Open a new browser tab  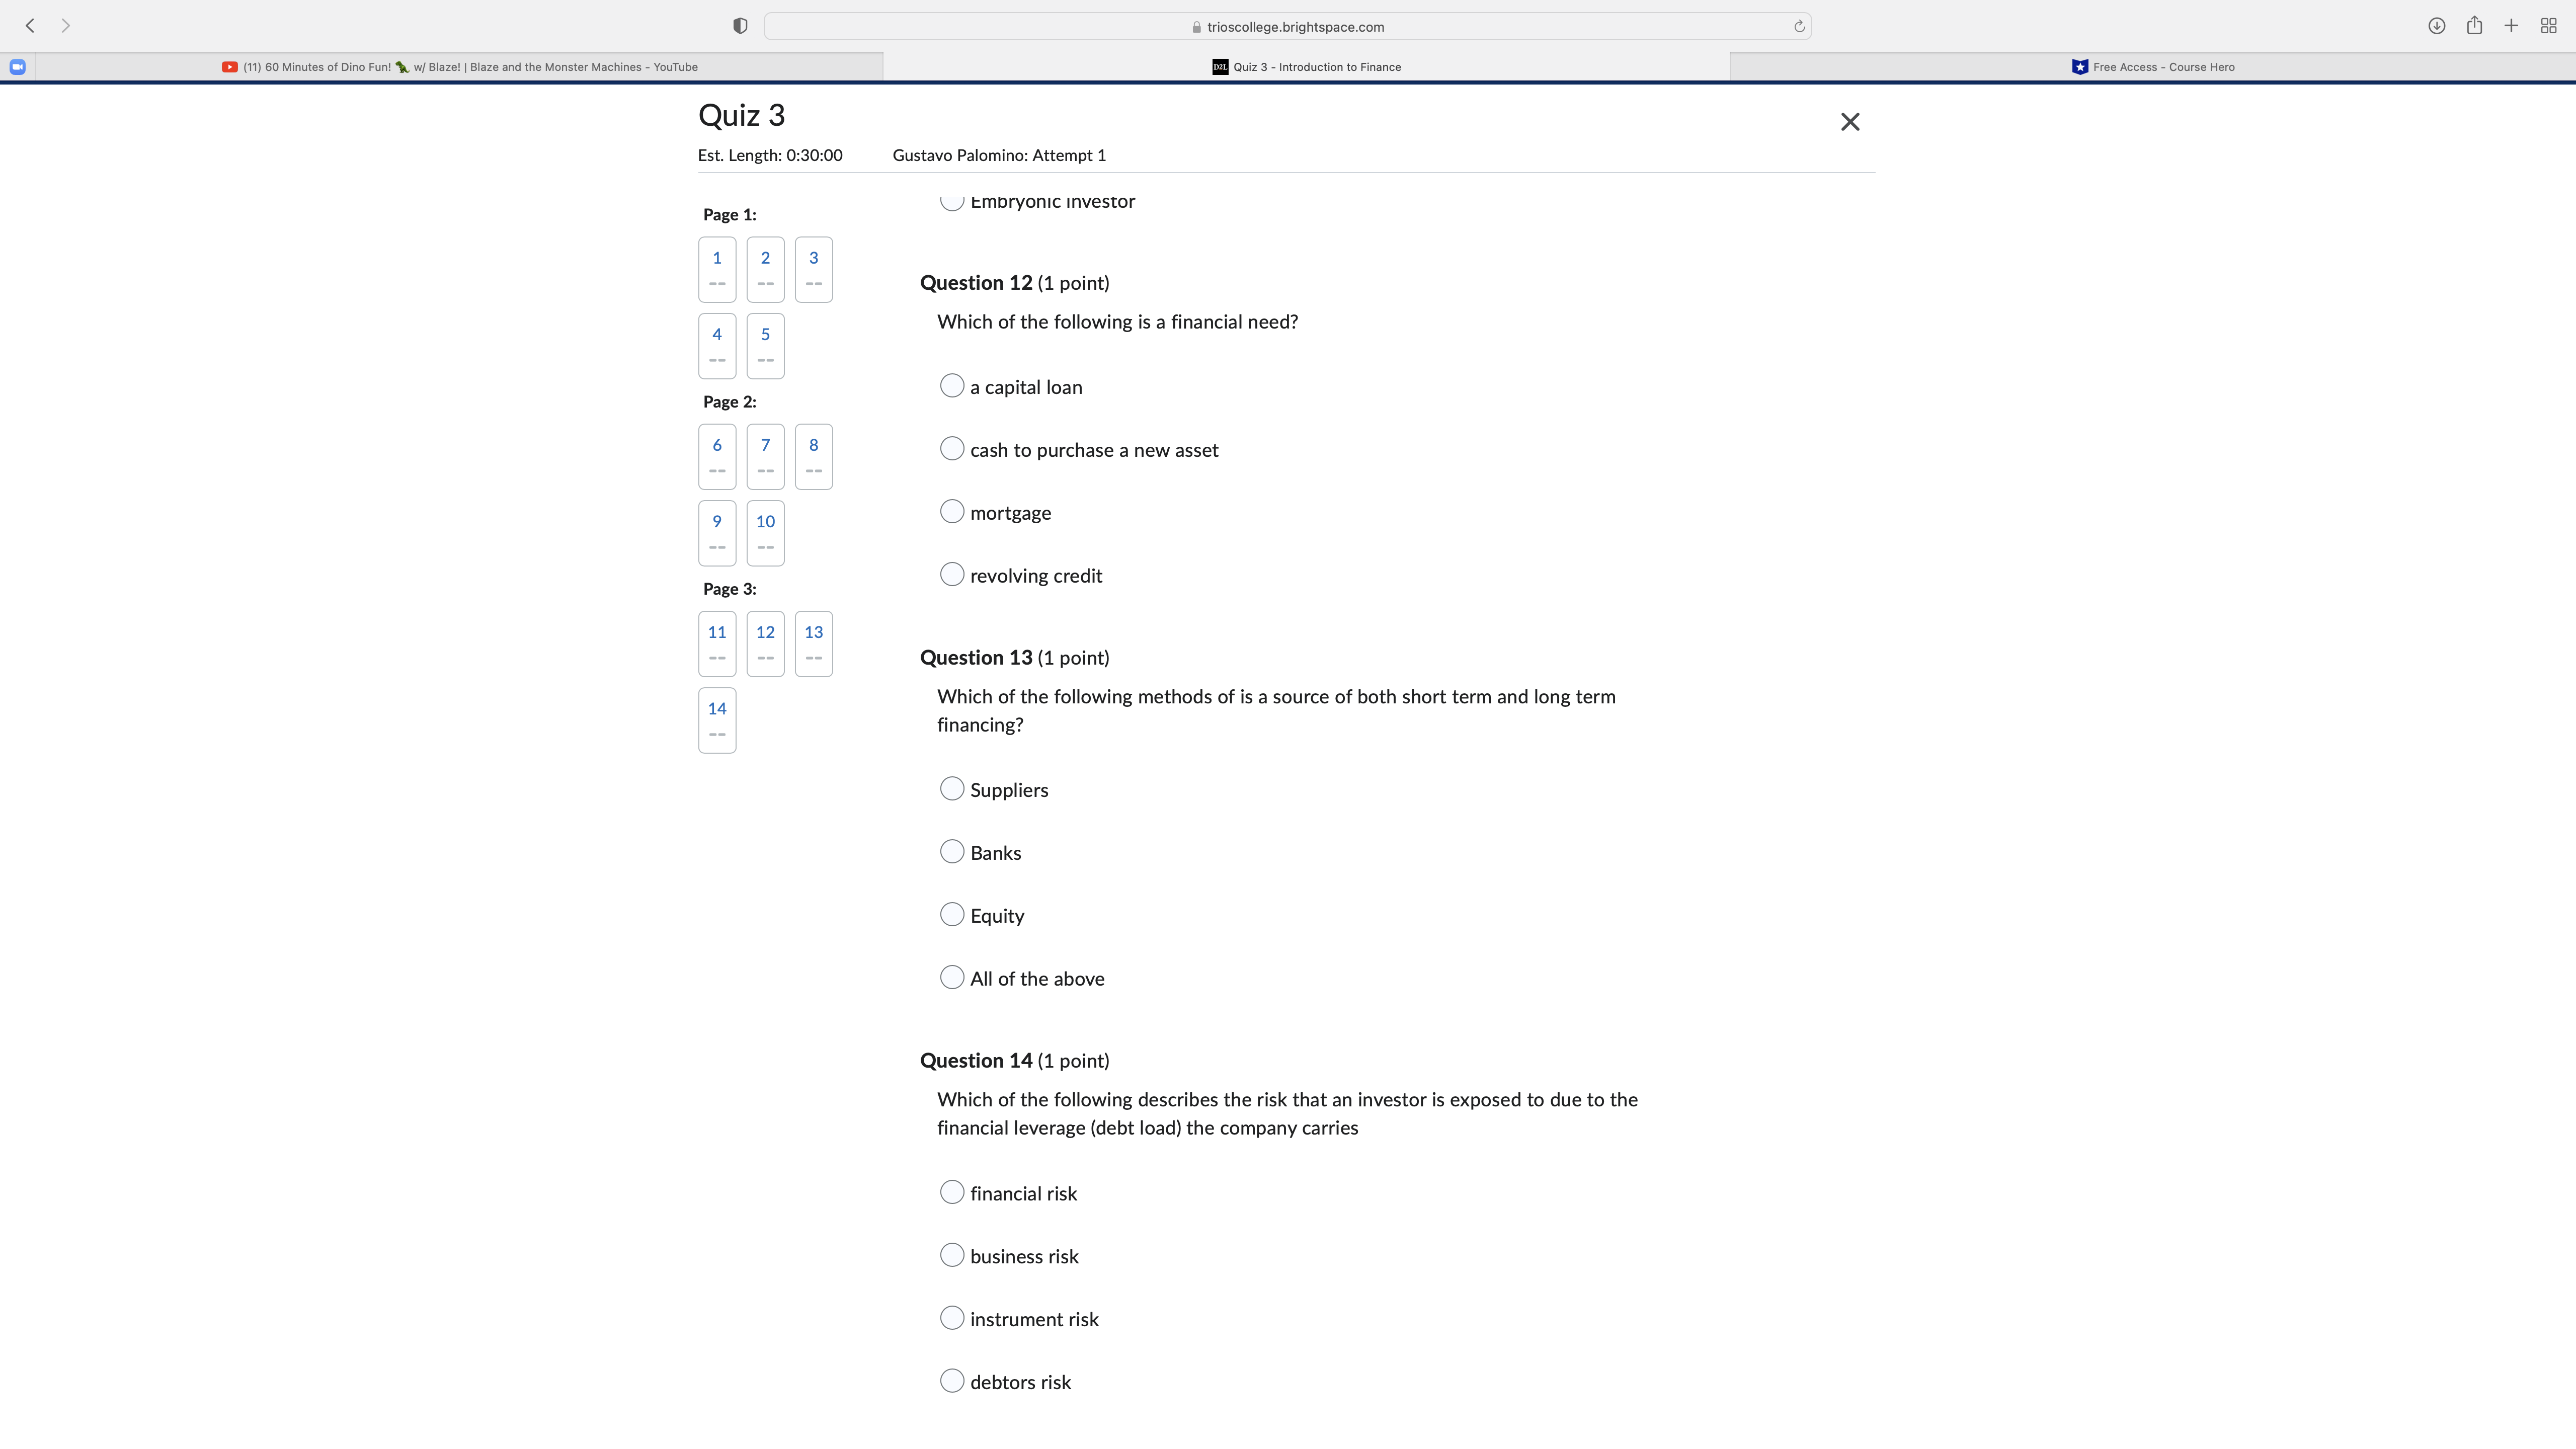[2511, 25]
